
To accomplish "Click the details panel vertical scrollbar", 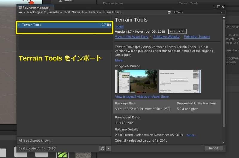I will 224,73.
